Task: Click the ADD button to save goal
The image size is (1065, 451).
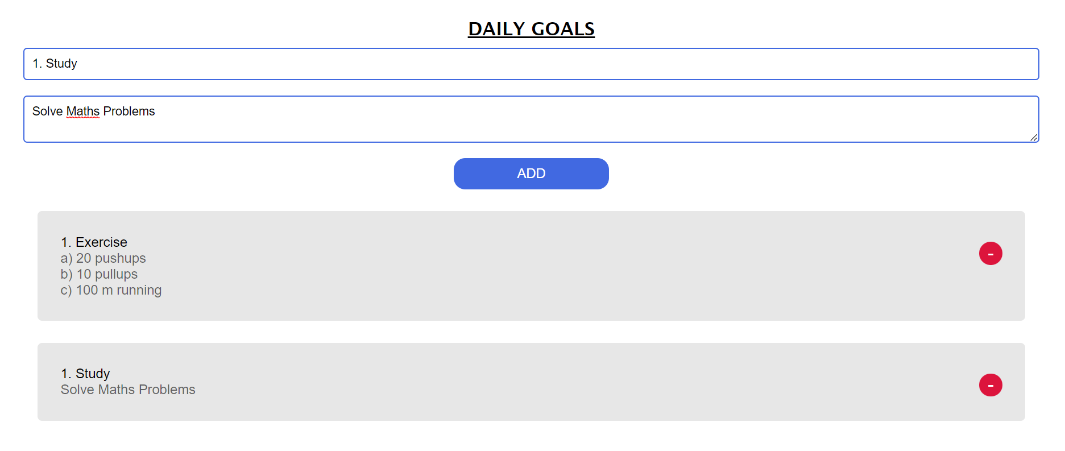Action: pyautogui.click(x=531, y=173)
